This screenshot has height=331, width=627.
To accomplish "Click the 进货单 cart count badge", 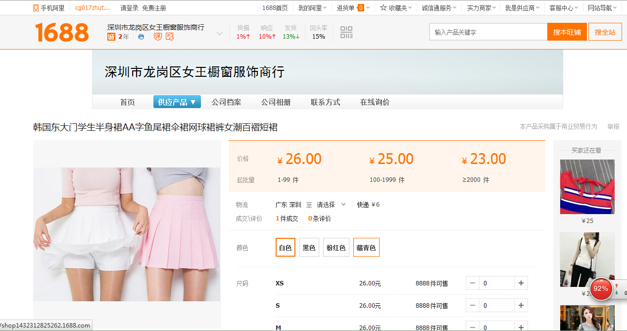I will pyautogui.click(x=361, y=8).
